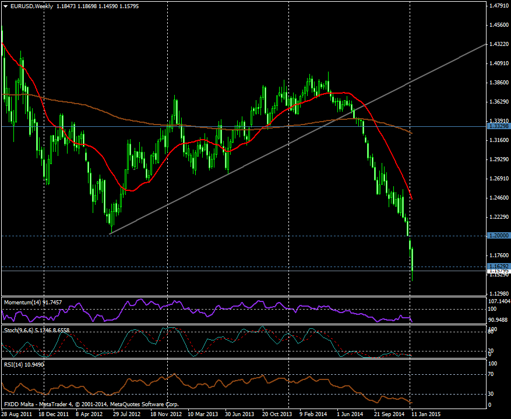Select the dashed horizontal line at 1.20000
511x419 pixels.
click(x=233, y=236)
